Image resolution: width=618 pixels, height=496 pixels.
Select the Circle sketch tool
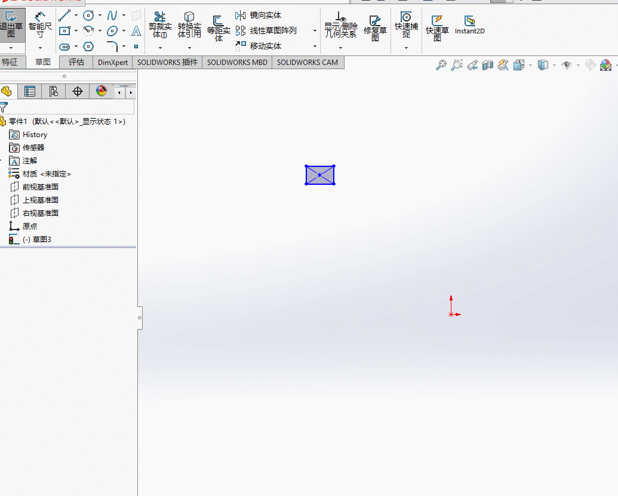[x=88, y=15]
